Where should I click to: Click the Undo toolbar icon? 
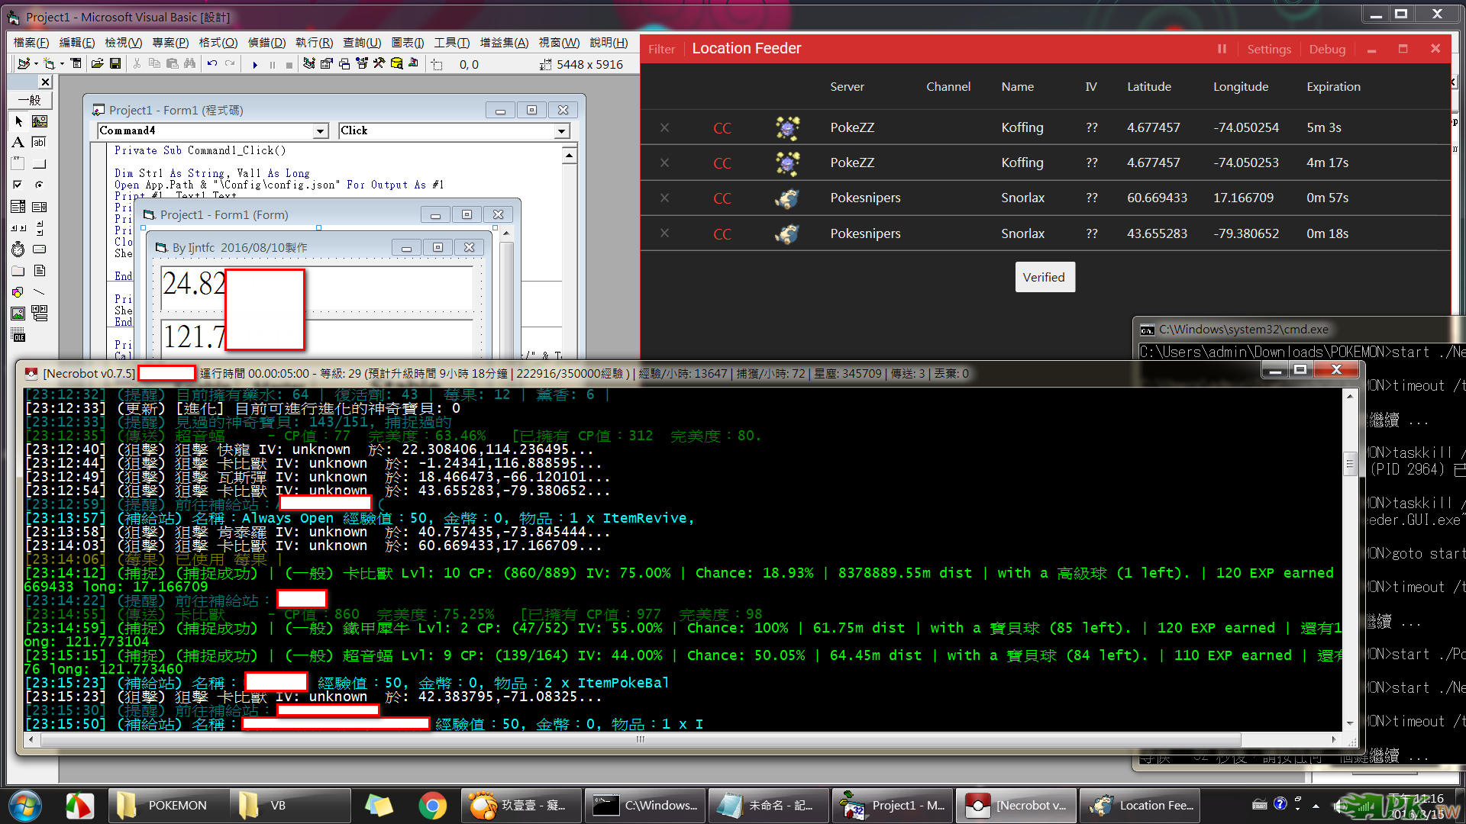pyautogui.click(x=212, y=64)
